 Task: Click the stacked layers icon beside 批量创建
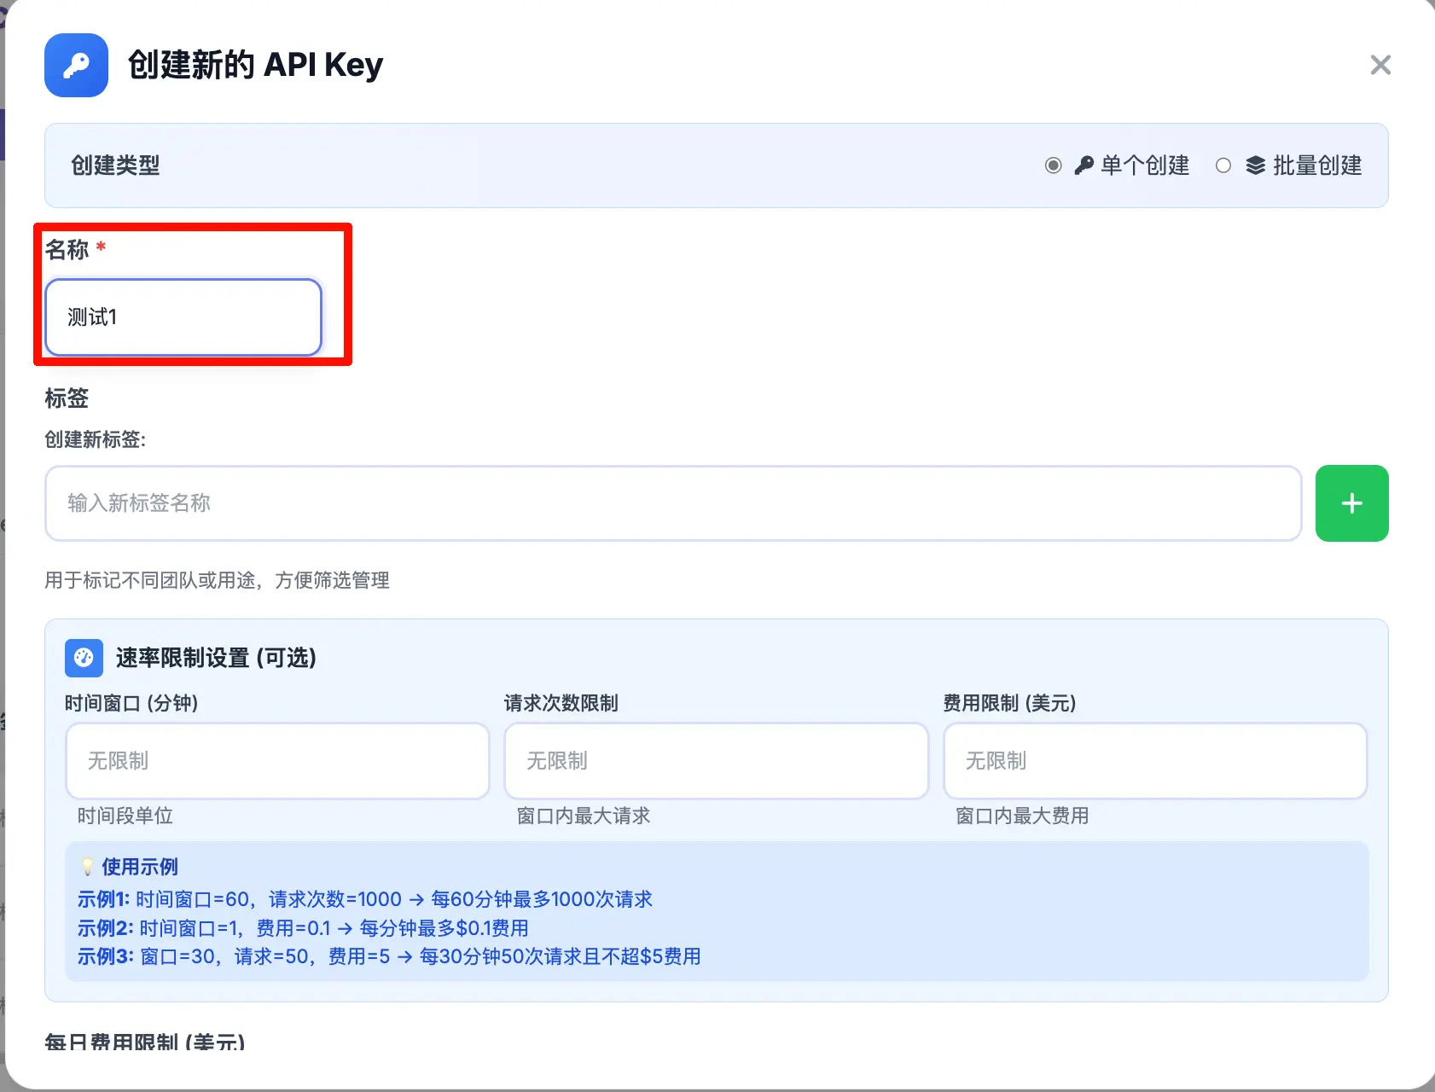(1255, 166)
